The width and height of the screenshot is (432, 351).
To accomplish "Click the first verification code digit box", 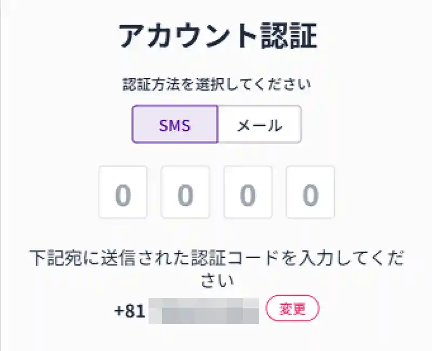I will pos(123,192).
